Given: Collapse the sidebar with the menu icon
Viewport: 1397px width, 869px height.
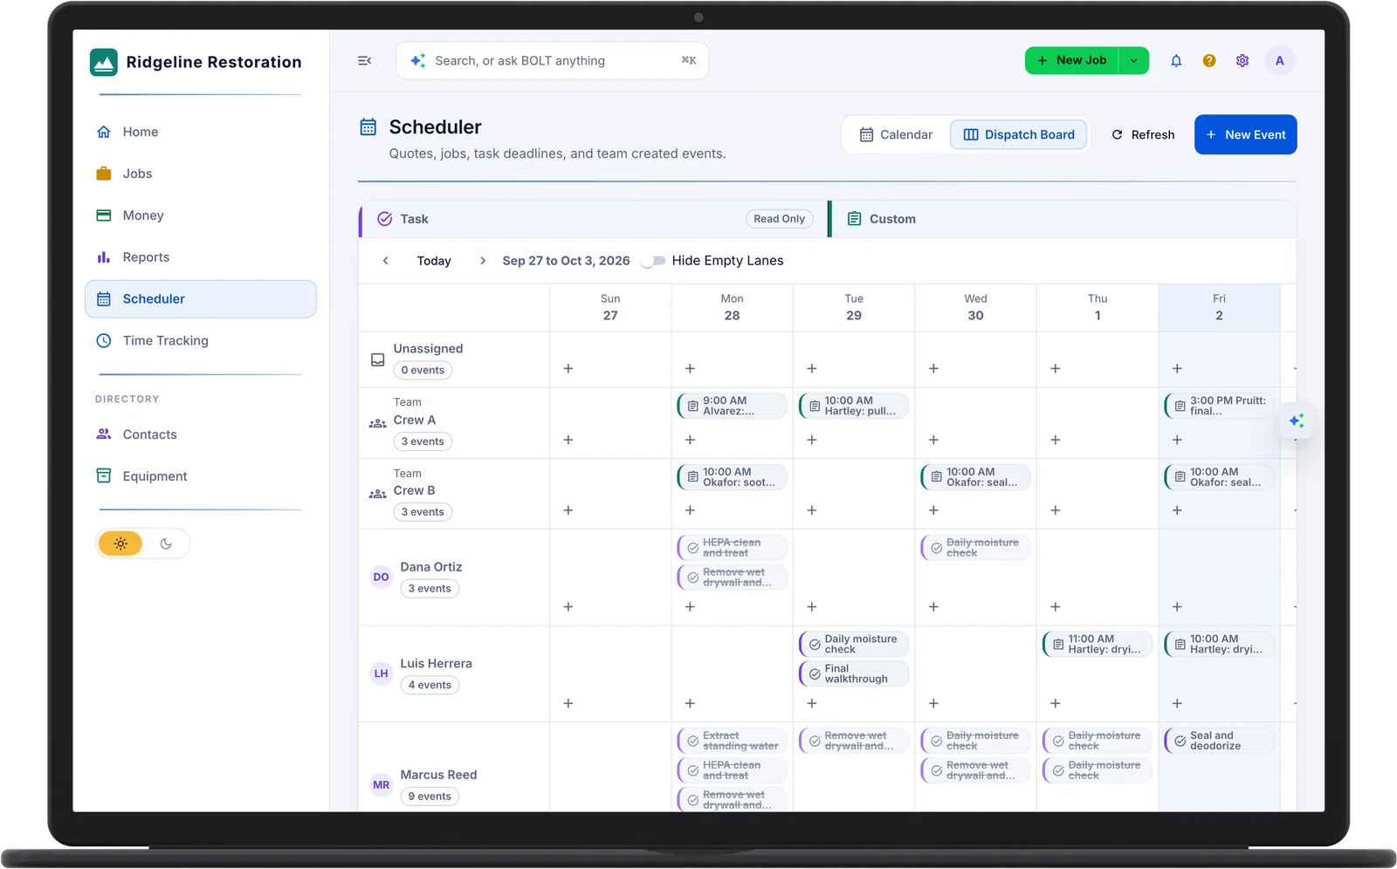Looking at the screenshot, I should coord(365,60).
